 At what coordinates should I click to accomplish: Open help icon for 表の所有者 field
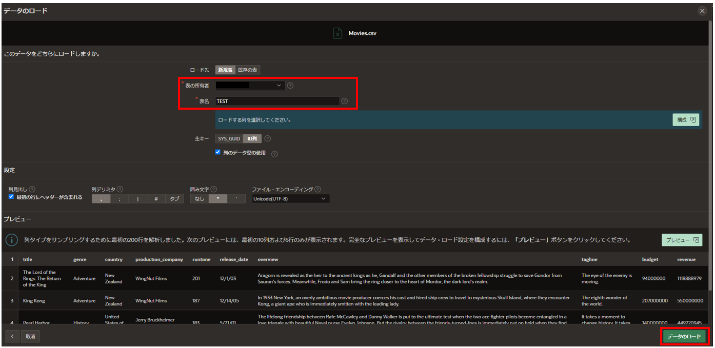(290, 85)
